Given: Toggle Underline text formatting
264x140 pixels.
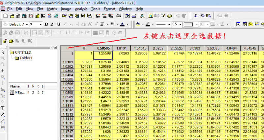Looking at the screenshot, I should [x=59, y=24].
